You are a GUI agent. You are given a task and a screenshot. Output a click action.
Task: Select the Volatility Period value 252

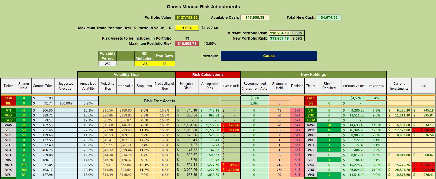tap(108, 64)
